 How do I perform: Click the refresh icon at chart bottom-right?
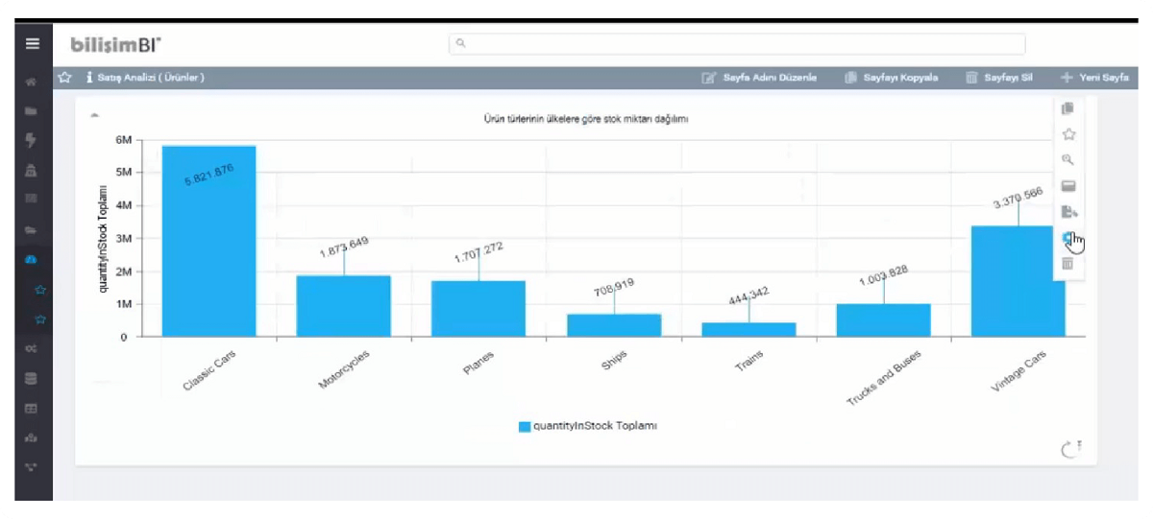pos(1071,448)
